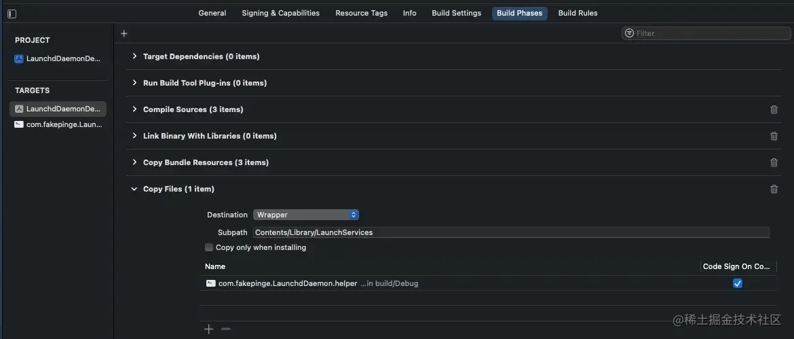Toggle the sidebar panel icon at top left
Screen dimensions: 794x339
click(x=12, y=14)
